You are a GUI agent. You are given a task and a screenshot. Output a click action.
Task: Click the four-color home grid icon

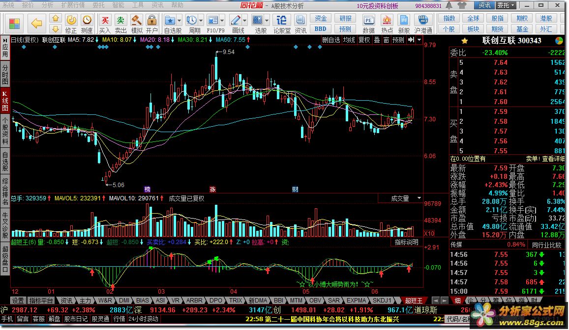pyautogui.click(x=14, y=24)
